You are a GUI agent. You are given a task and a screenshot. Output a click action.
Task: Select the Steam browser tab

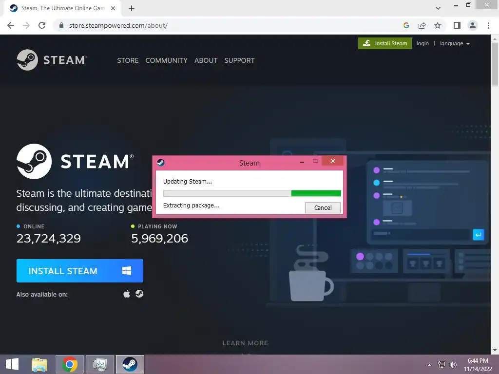click(62, 8)
